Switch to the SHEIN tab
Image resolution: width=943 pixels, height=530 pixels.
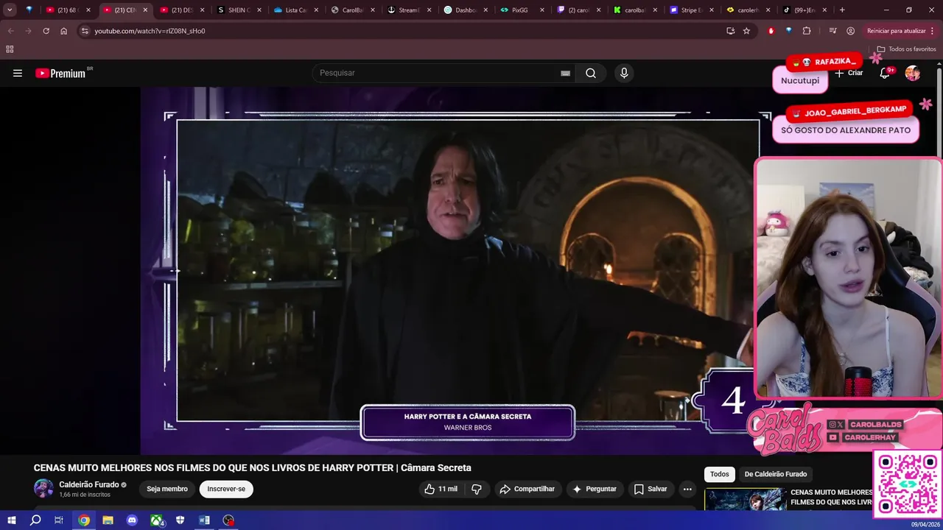point(238,10)
